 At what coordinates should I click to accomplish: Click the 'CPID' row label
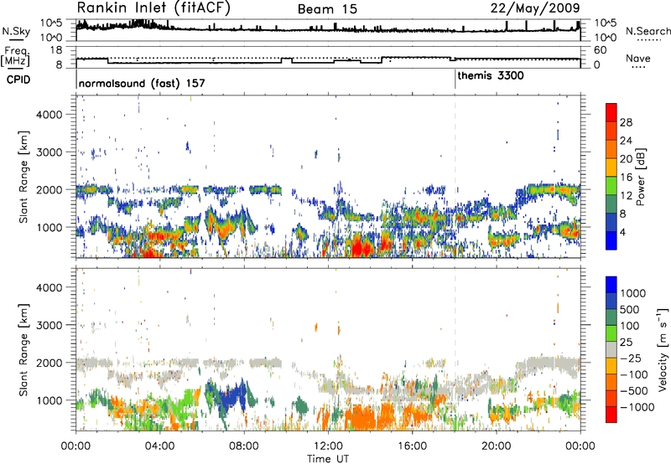coord(18,80)
